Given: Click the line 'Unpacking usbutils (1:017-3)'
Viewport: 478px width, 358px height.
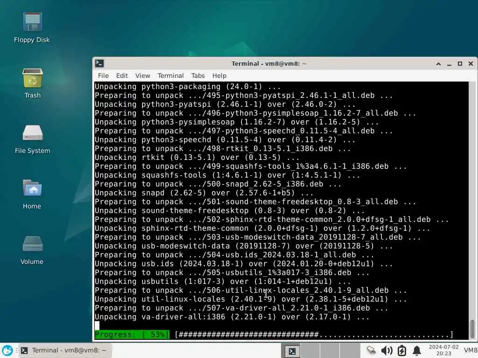Looking at the screenshot, I should (223, 281).
